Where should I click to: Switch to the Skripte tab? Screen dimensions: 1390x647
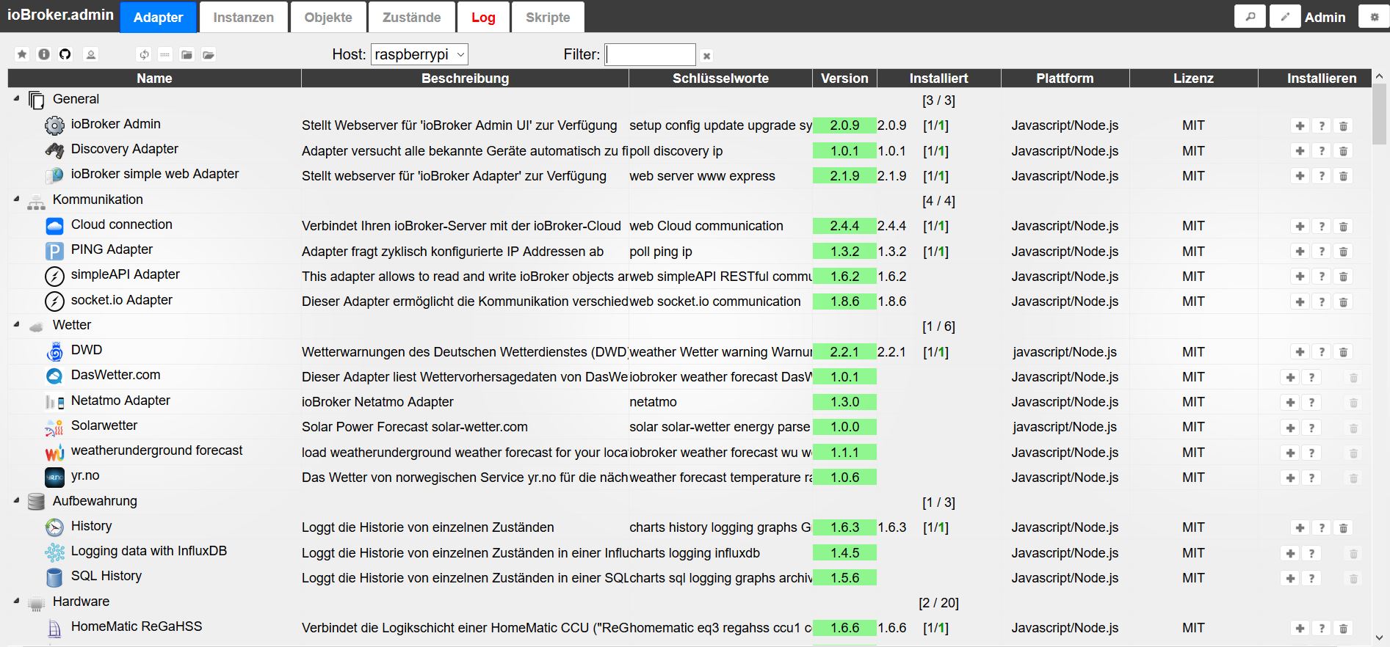[548, 17]
